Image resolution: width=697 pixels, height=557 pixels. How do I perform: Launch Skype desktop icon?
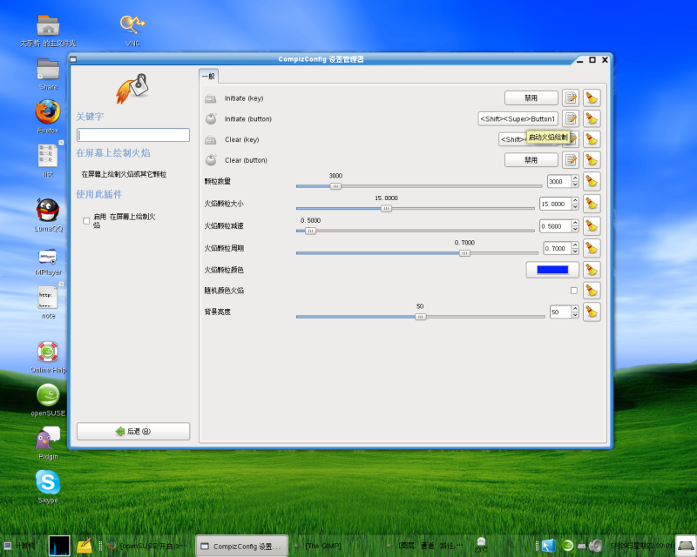click(48, 482)
